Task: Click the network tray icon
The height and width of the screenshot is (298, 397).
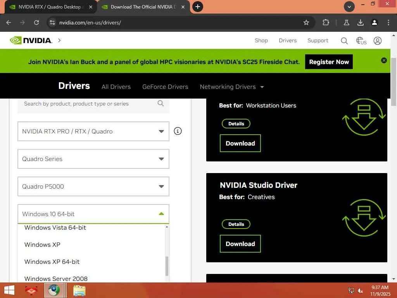Action: point(351,291)
